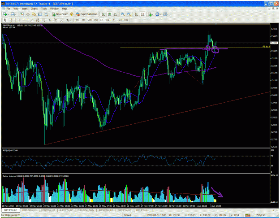Show the Terminal window icon
Screen dimensions: 280x218
[40, 14]
